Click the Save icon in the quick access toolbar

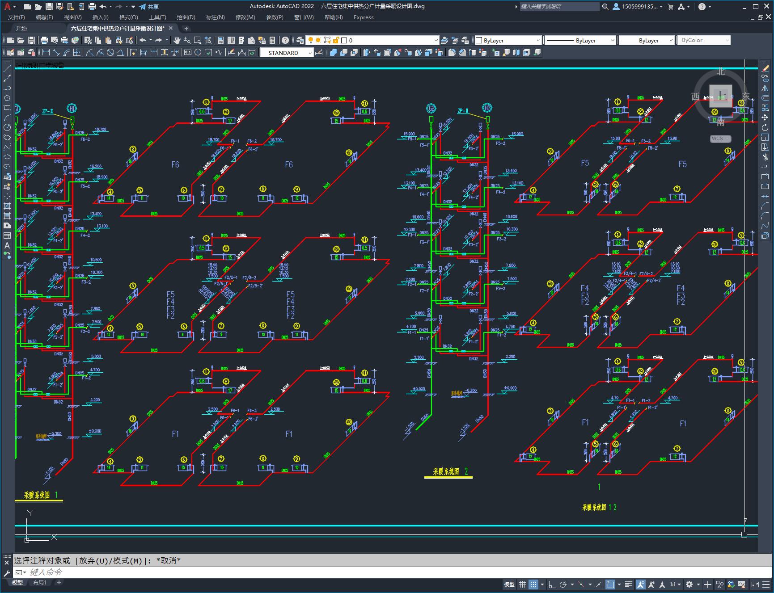point(49,6)
